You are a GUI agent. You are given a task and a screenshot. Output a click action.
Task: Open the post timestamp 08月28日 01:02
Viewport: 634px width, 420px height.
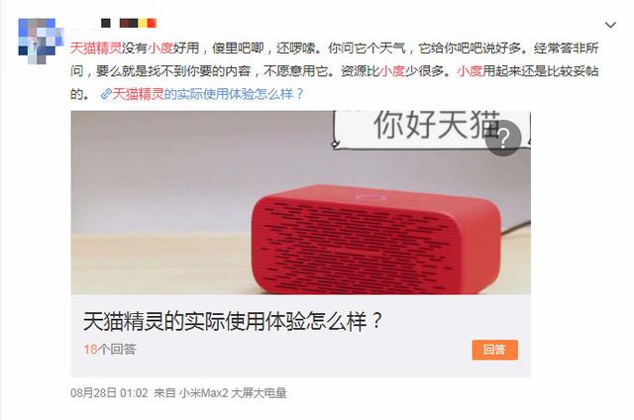pos(109,393)
